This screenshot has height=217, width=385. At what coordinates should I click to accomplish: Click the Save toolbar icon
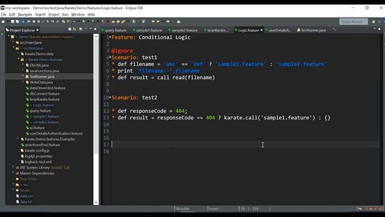point(13,22)
